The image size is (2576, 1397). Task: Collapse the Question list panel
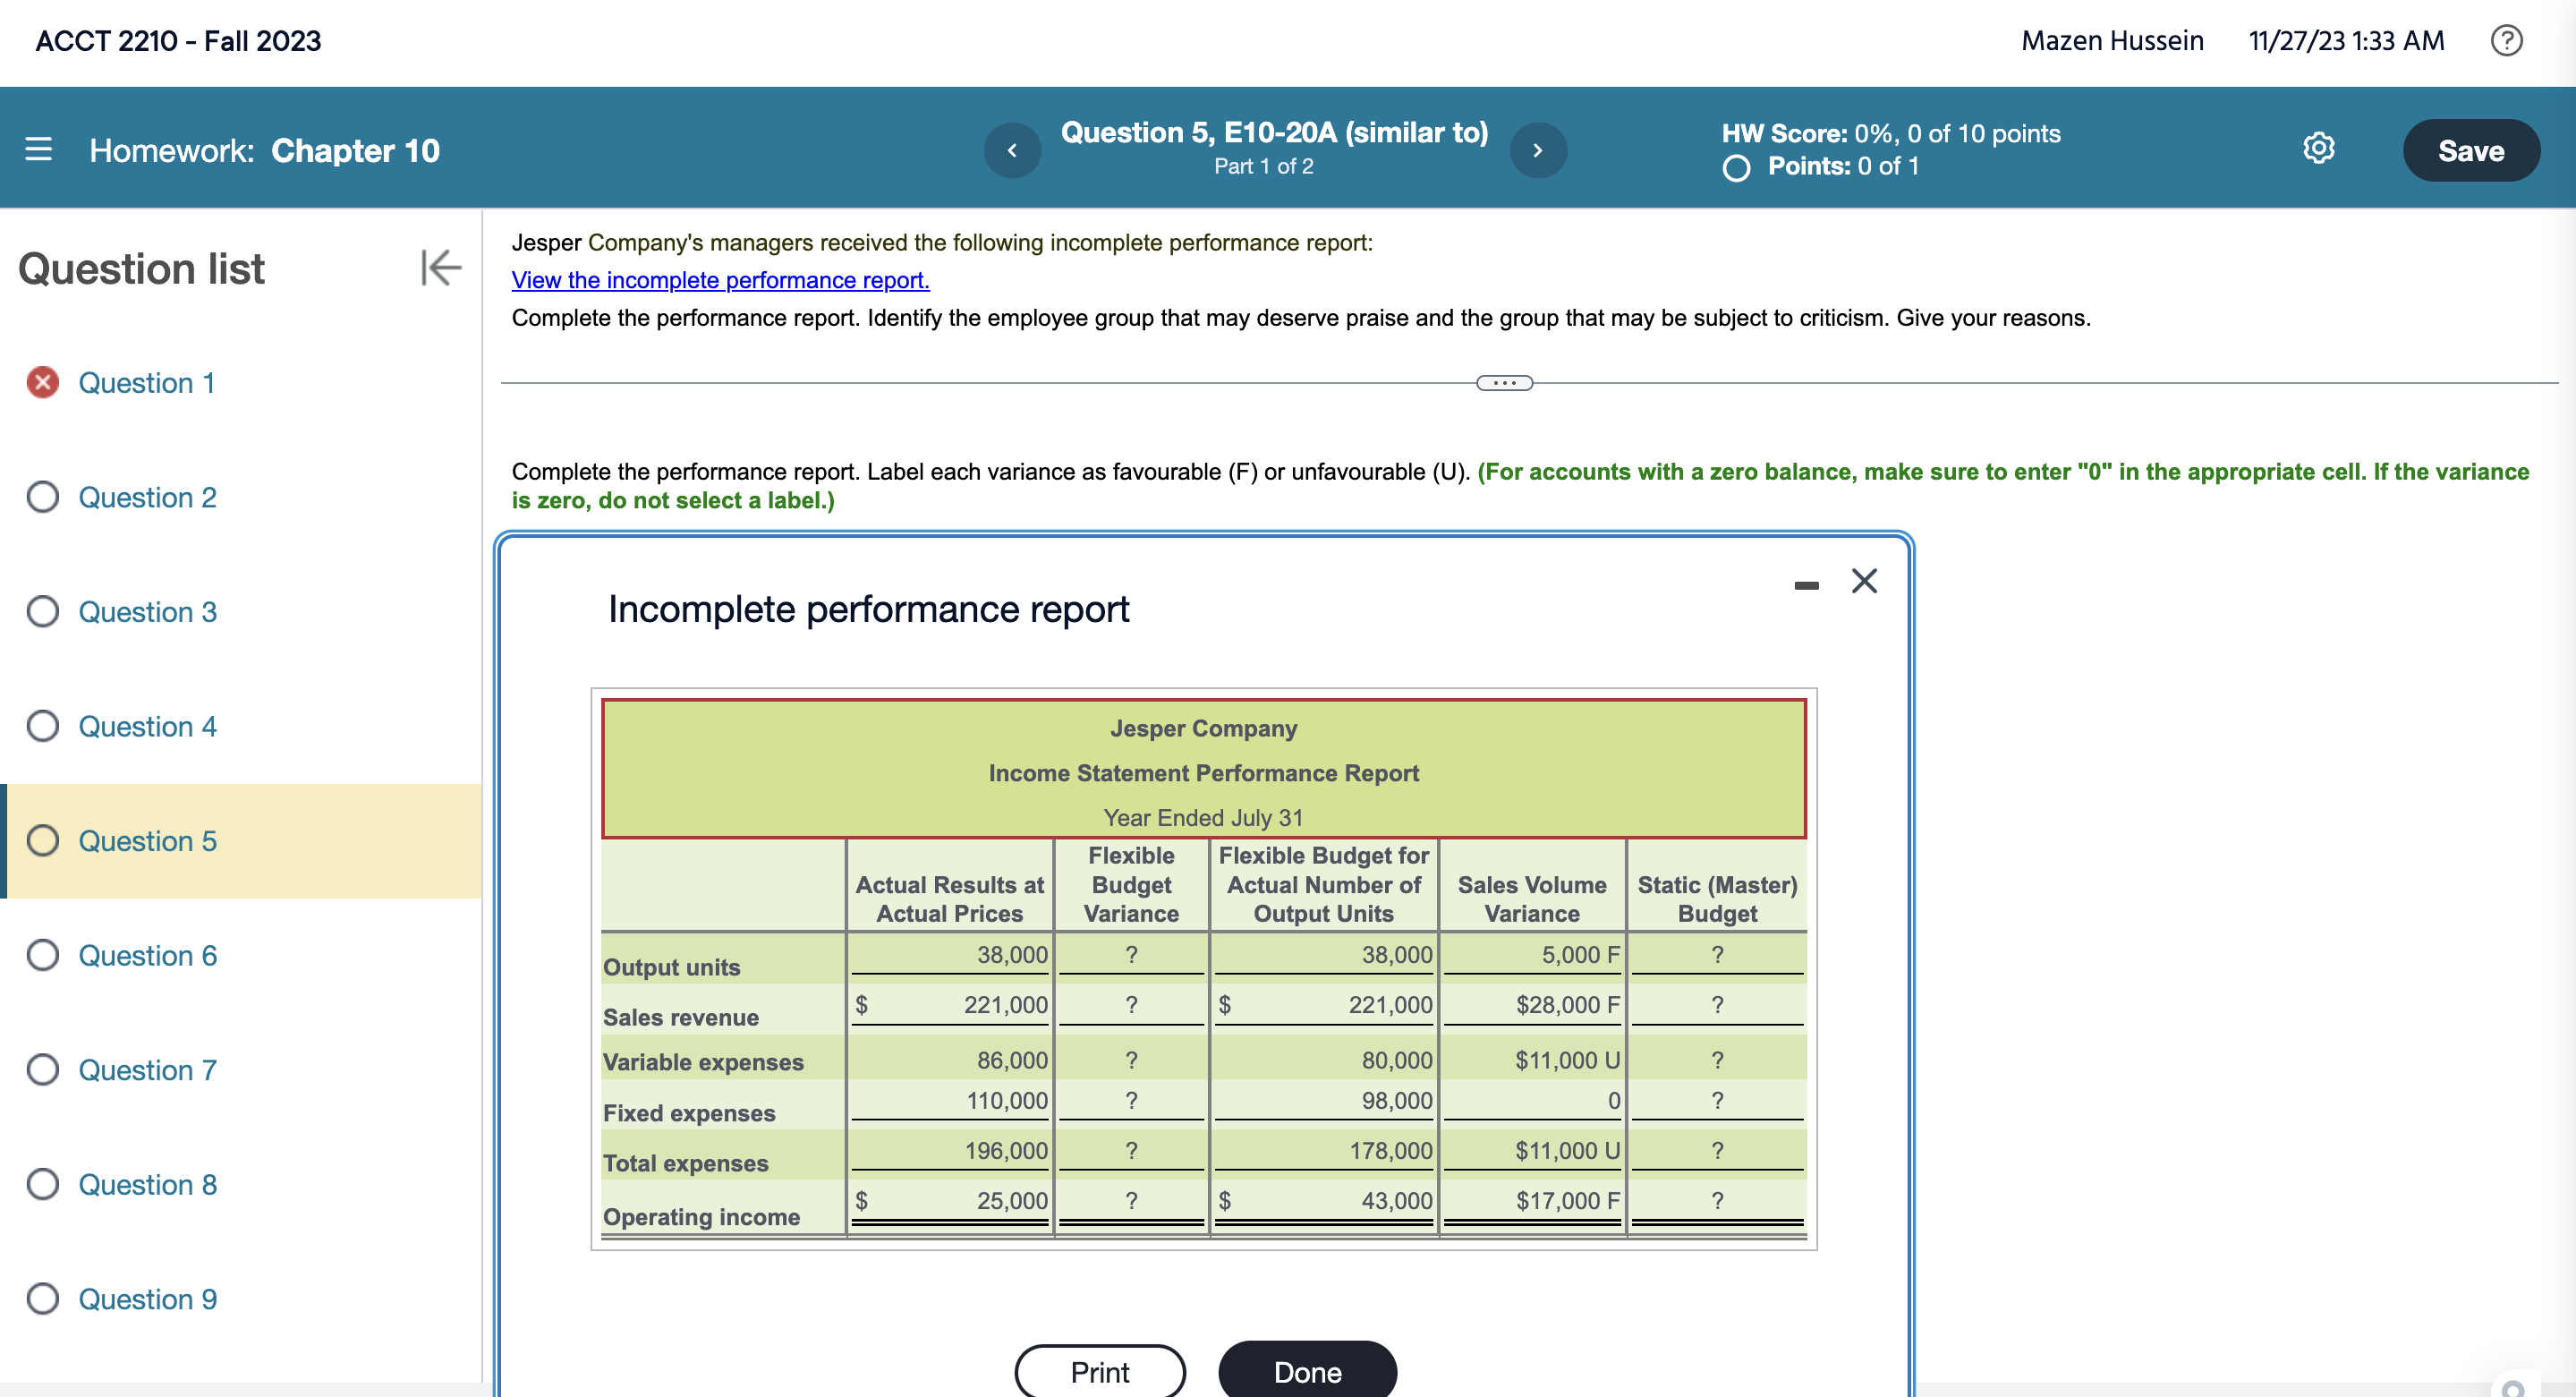440,268
